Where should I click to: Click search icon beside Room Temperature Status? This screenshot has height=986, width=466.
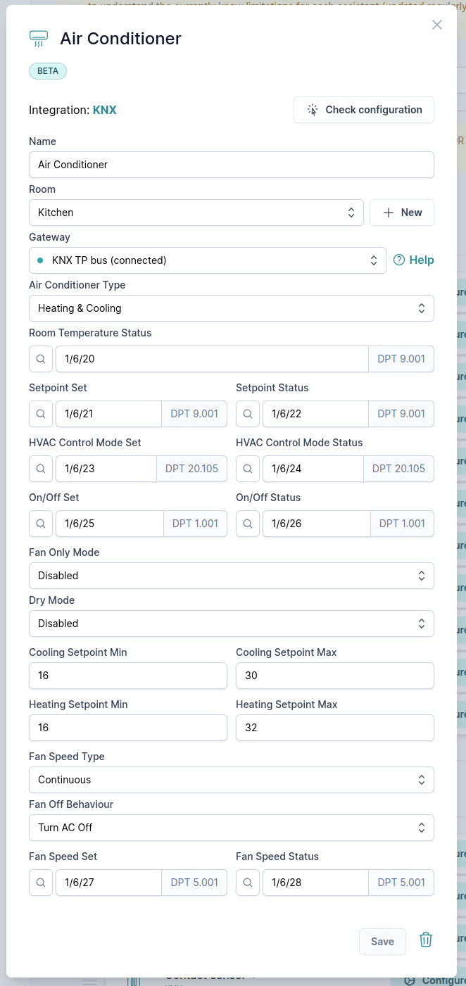click(x=41, y=359)
